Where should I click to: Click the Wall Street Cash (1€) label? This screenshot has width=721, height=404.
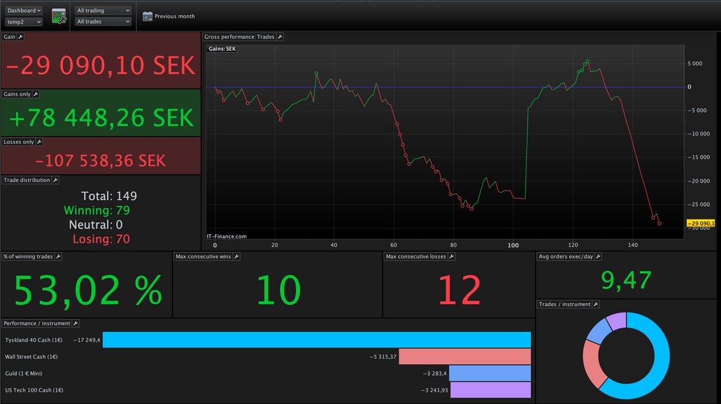click(31, 357)
